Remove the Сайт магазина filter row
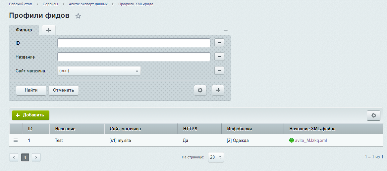 coord(219,70)
